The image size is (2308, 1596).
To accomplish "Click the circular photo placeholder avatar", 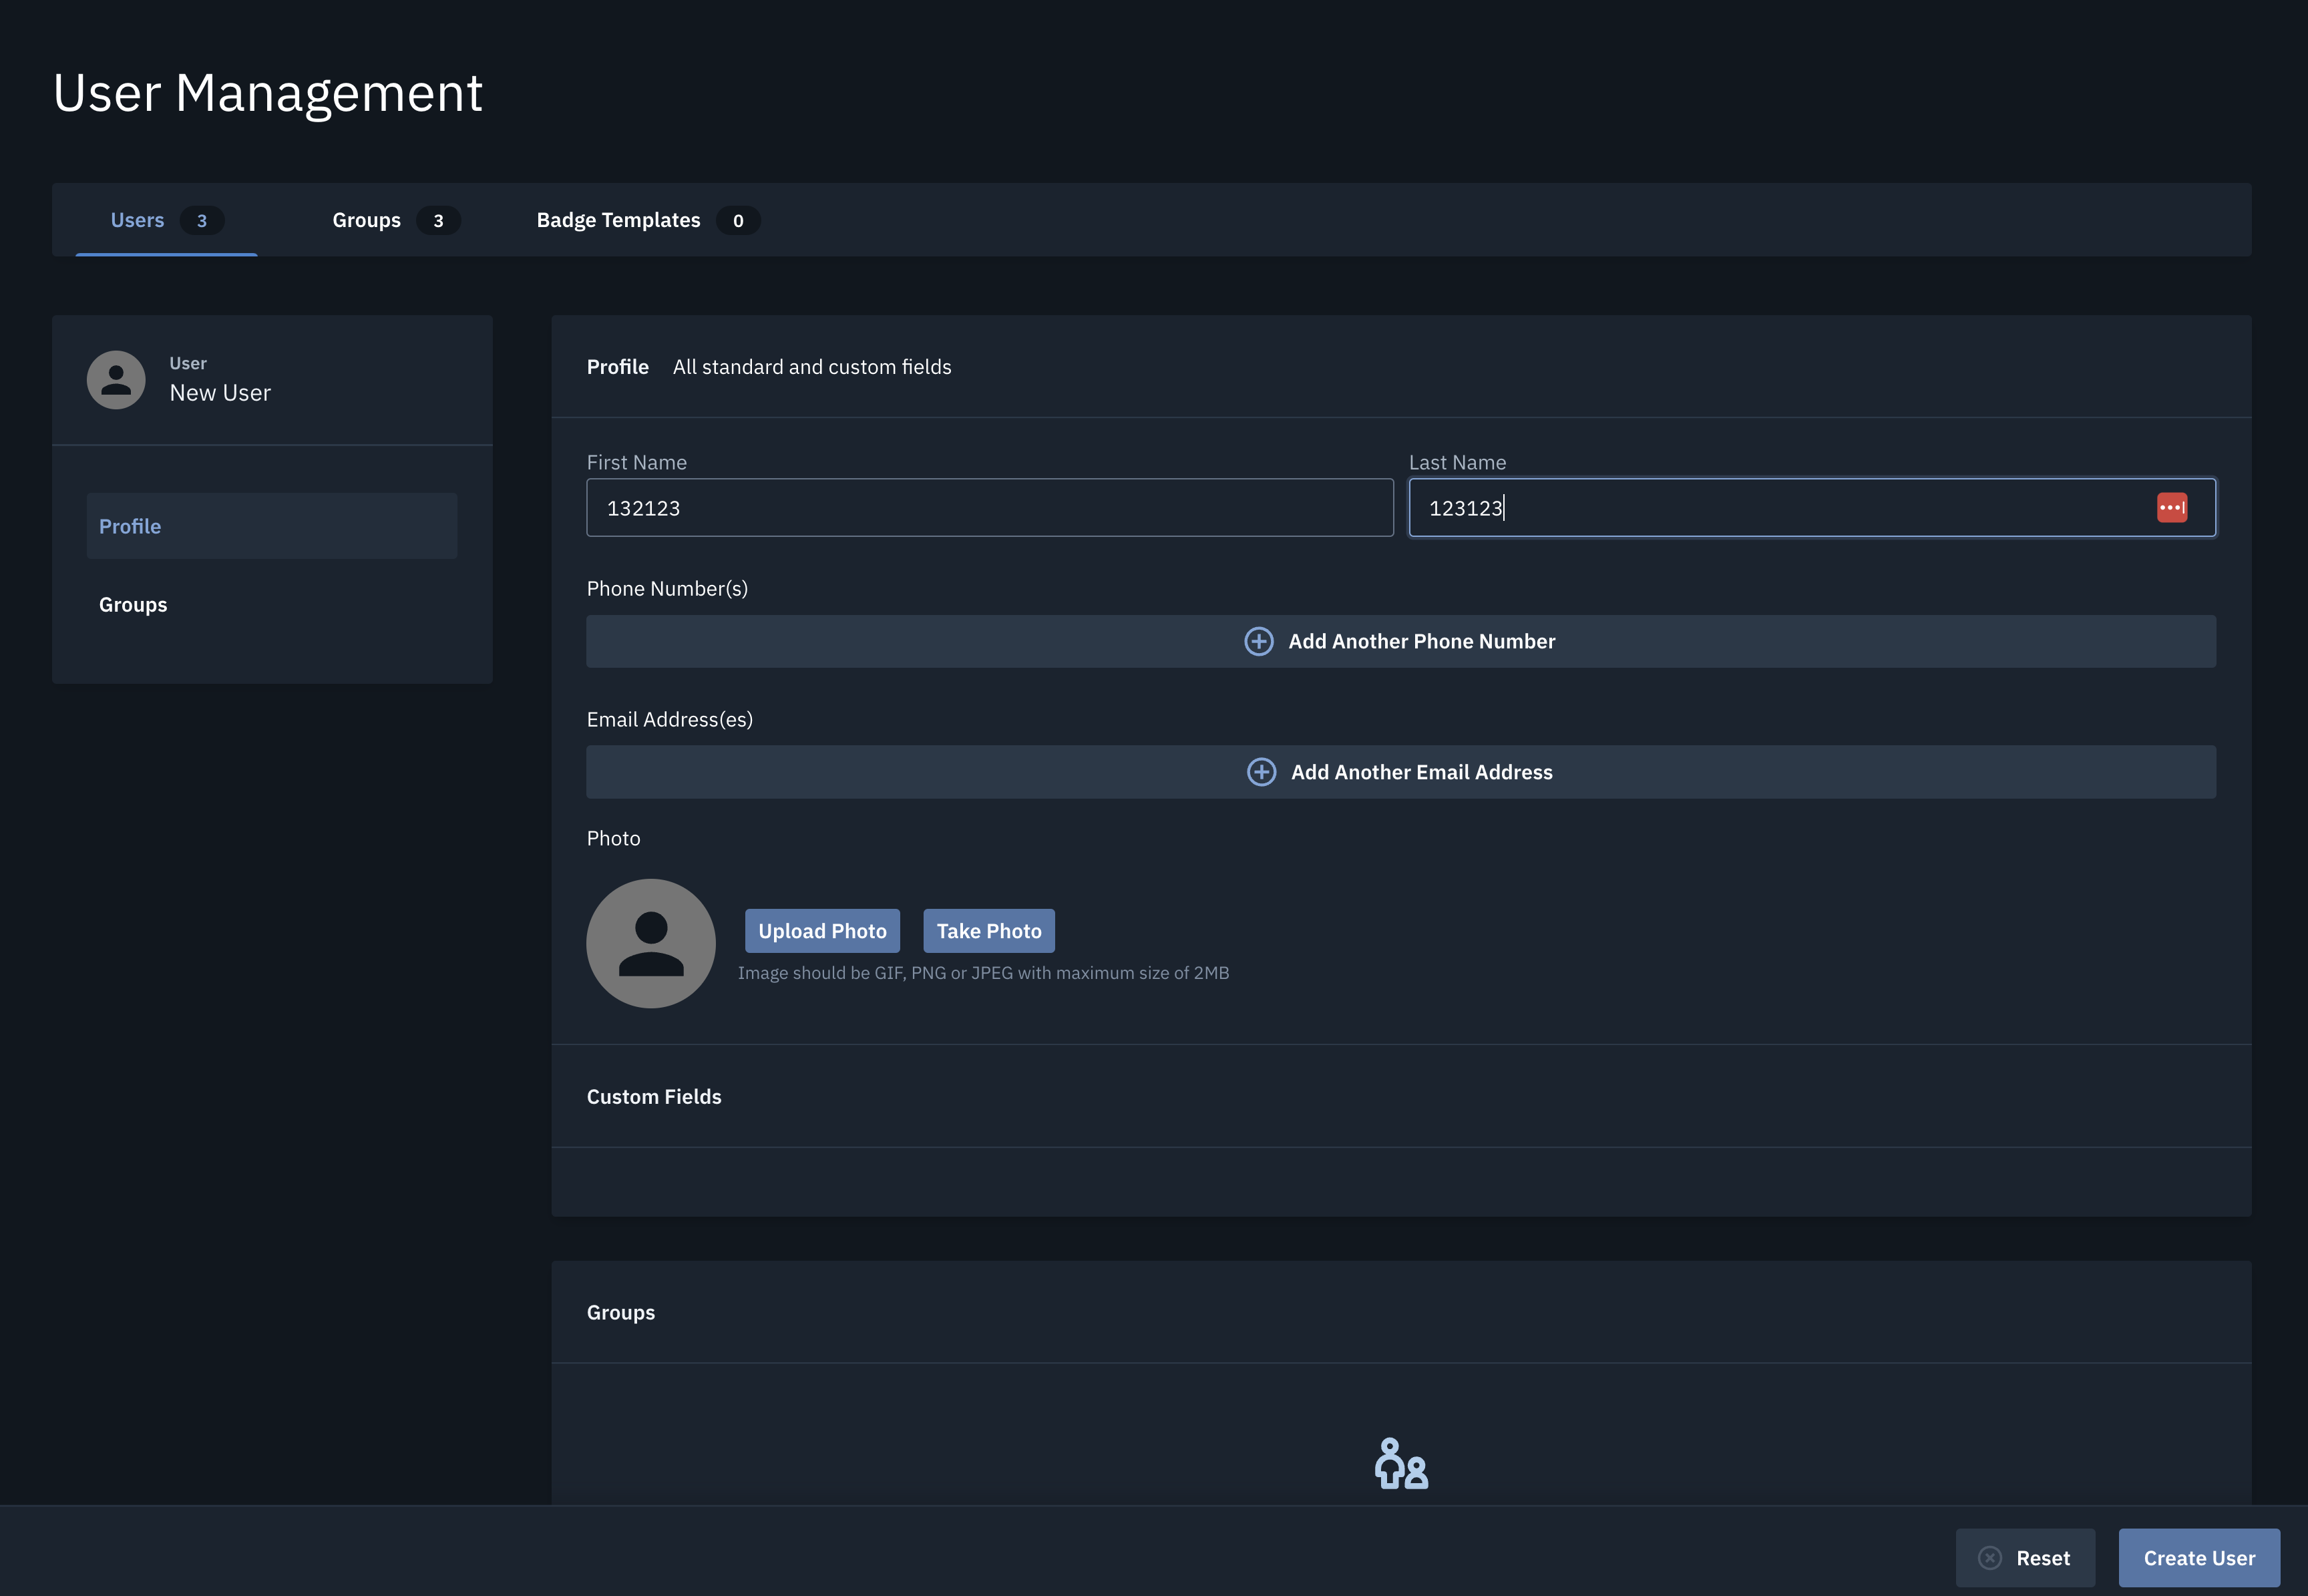I will coord(650,943).
